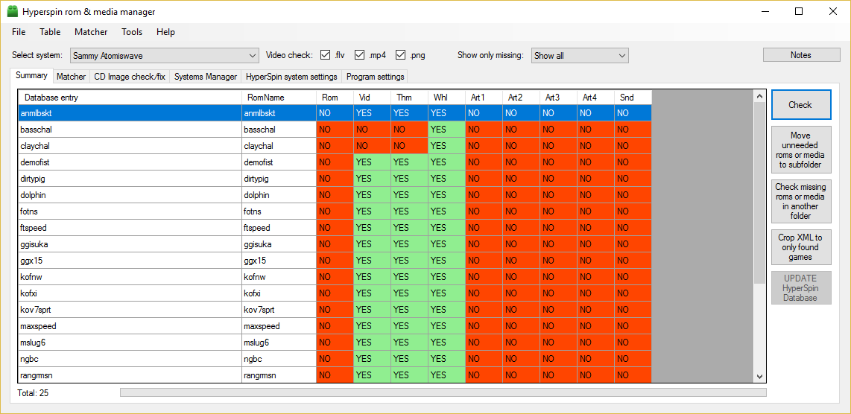Screen dimensions: 851x414
Task: Click the Whl column header
Action: (x=446, y=97)
